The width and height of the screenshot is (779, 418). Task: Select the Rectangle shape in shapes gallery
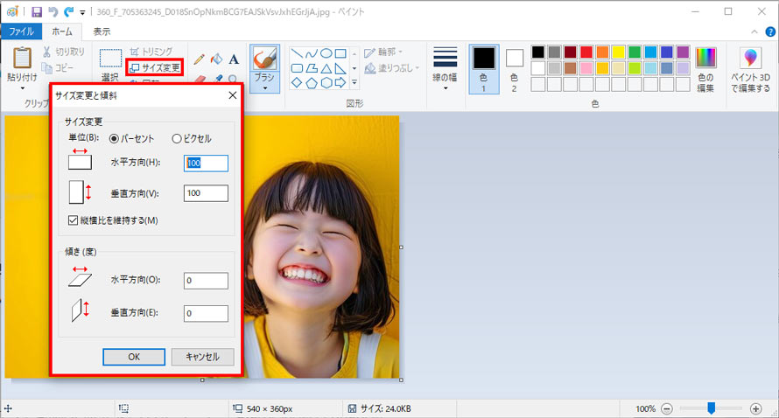[x=340, y=53]
